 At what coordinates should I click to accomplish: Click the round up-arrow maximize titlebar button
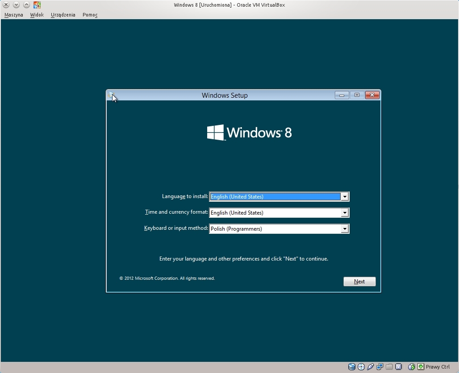tap(26, 4)
